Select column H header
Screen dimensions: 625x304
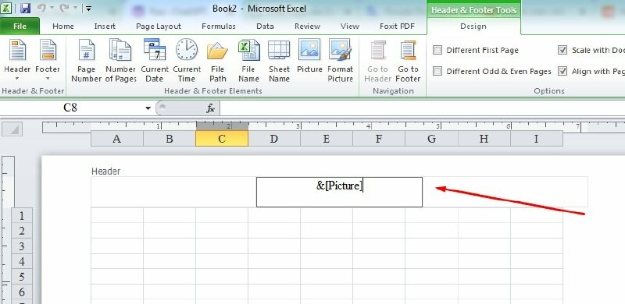point(484,139)
